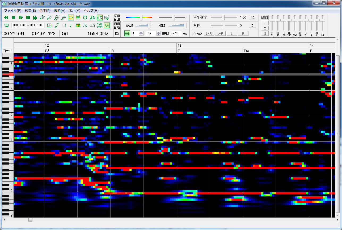Increase the BPM 154 spinner value
Viewport: 342px width, 230px height.
159,32
